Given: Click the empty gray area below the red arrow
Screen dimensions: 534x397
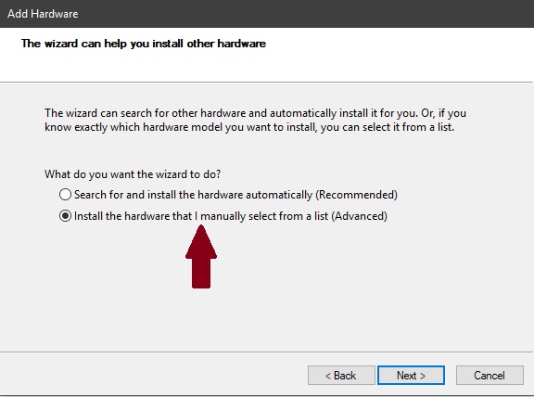Looking at the screenshot, I should 266,320.
